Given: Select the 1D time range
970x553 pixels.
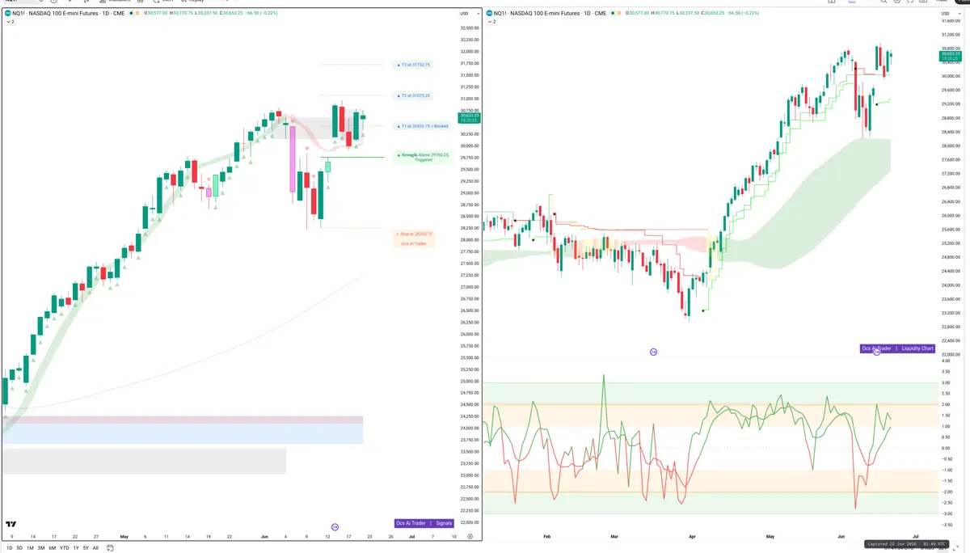Looking at the screenshot, I should click(9, 548).
